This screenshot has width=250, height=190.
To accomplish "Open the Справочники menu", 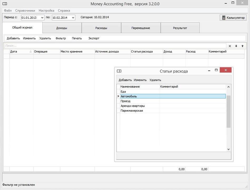I will pyautogui.click(x=25, y=11).
